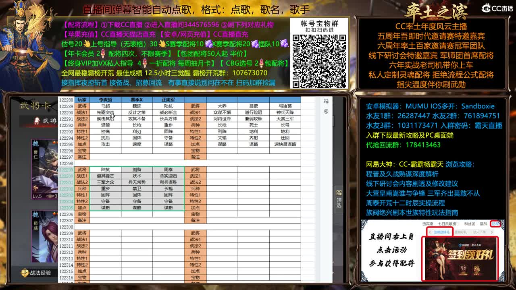Select the 疾击其后 cell
516x290 pixels.
[105, 119]
